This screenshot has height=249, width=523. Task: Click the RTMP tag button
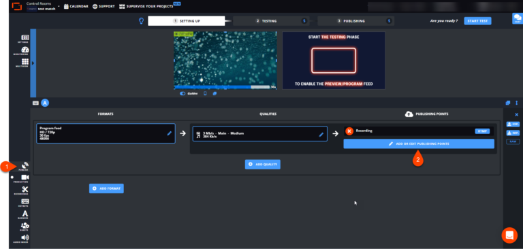tap(482, 131)
